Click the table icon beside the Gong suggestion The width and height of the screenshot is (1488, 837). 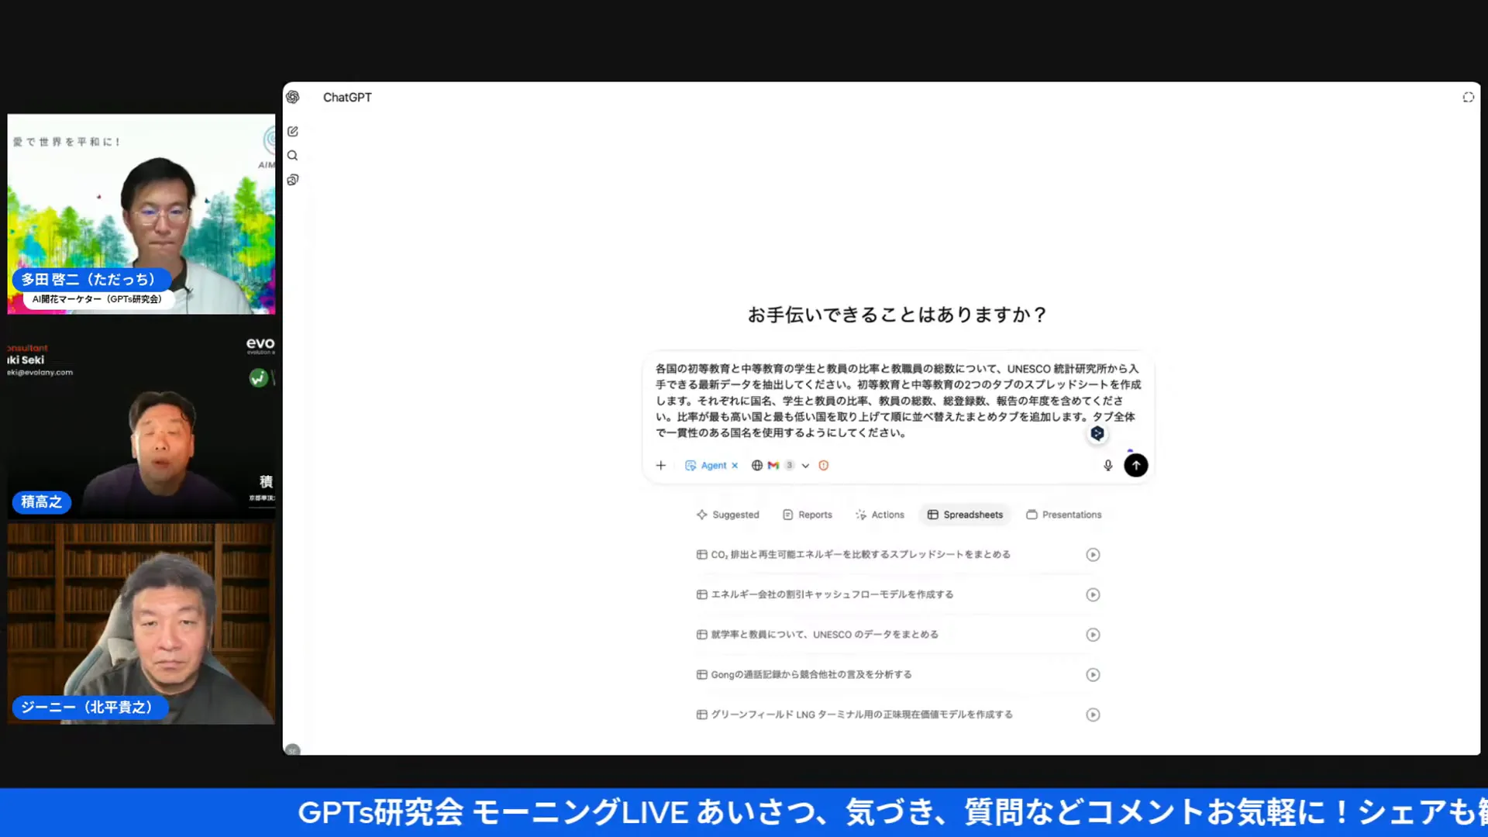pos(701,675)
